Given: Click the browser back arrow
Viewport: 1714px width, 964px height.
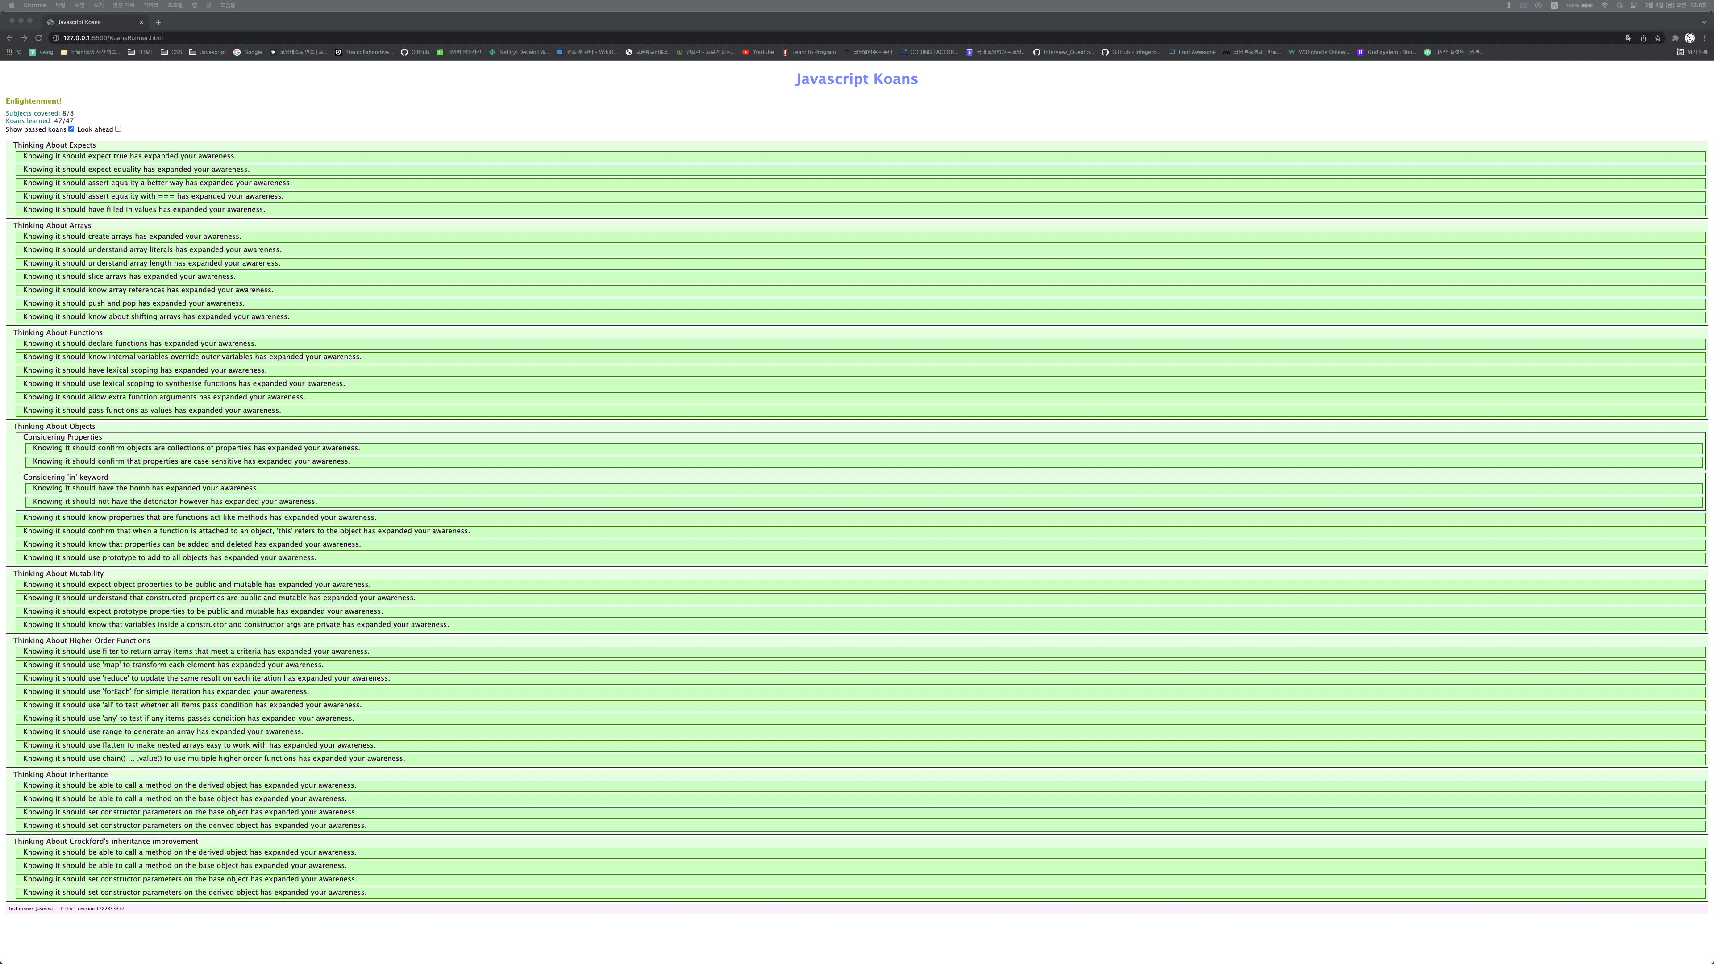Looking at the screenshot, I should 9,38.
